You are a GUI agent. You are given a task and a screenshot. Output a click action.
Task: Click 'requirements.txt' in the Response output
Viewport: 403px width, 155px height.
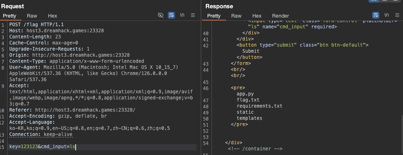(x=260, y=106)
